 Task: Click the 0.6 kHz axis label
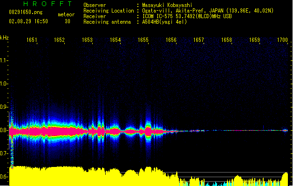click(x=4, y=177)
